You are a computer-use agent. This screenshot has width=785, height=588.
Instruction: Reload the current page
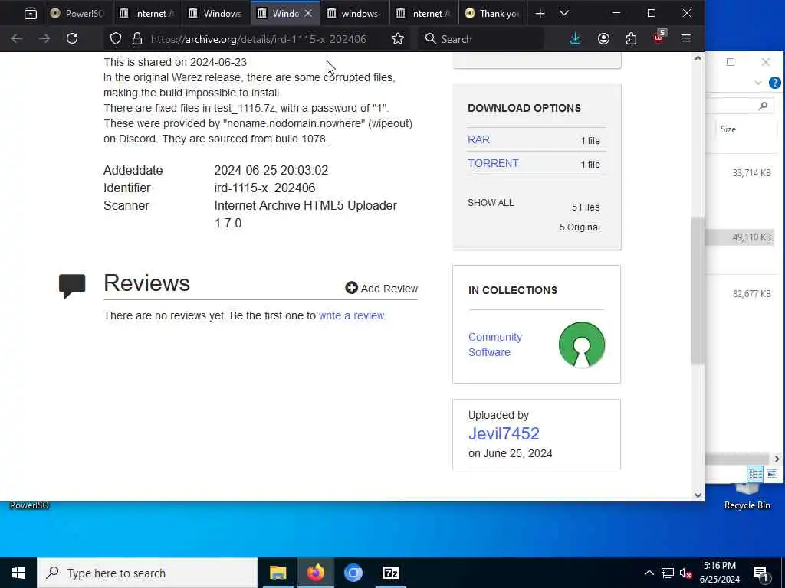coord(72,38)
